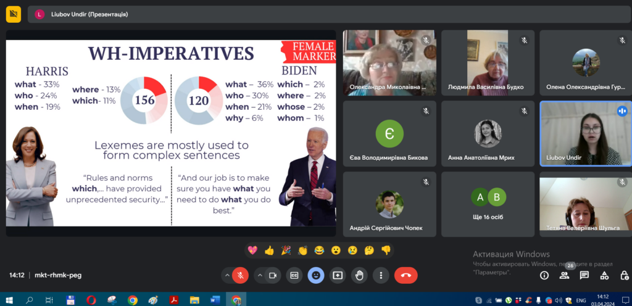Unmute the microphone button
Image resolution: width=632 pixels, height=306 pixels.
[241, 275]
